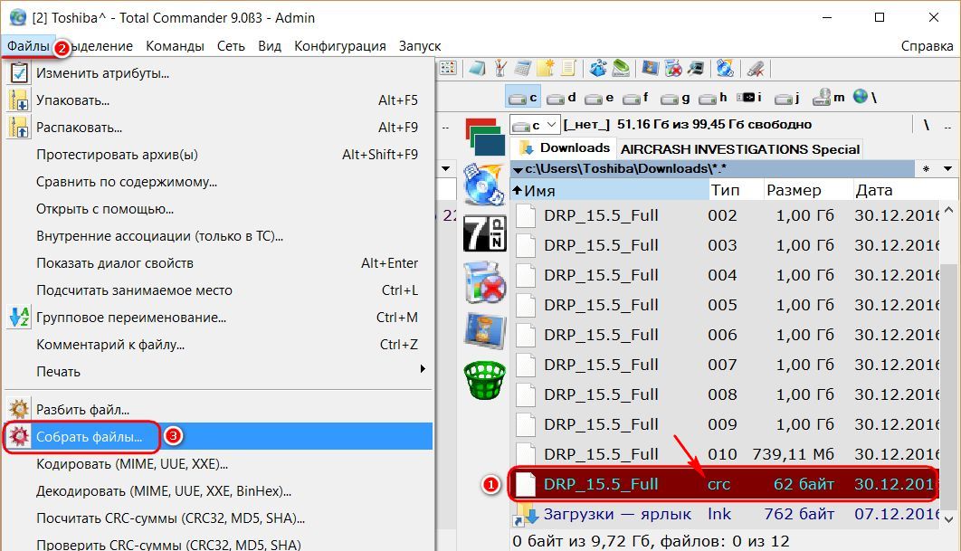
Task: Open directory history arrow beside the * button
Action: point(947,168)
